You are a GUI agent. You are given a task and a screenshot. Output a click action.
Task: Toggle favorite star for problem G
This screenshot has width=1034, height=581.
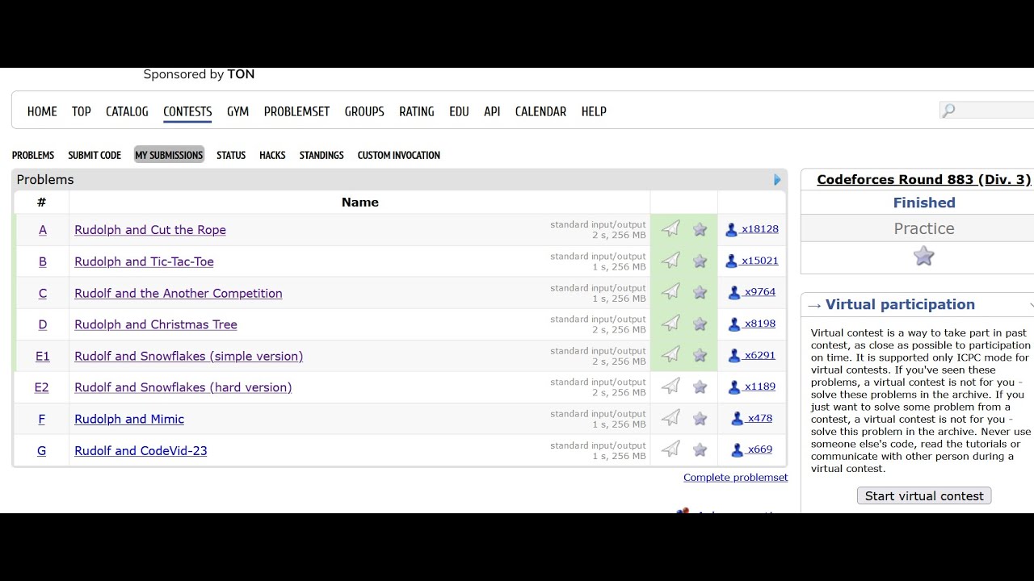(700, 450)
